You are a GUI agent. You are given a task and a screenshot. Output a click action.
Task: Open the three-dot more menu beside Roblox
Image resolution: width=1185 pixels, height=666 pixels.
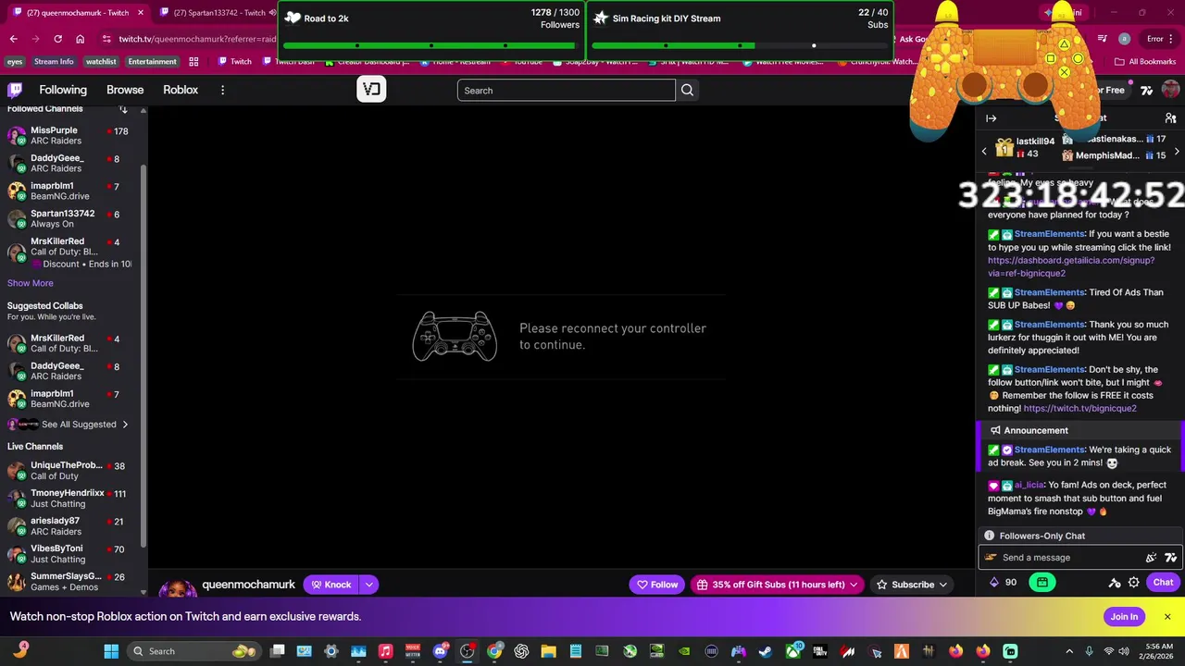click(x=222, y=90)
